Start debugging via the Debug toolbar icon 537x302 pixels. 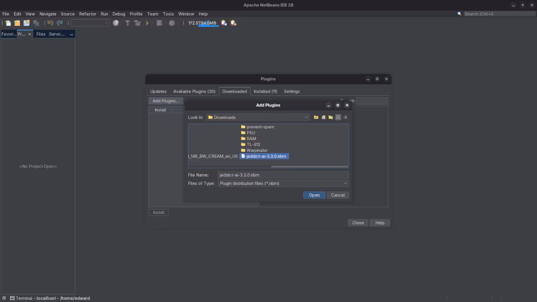click(159, 23)
